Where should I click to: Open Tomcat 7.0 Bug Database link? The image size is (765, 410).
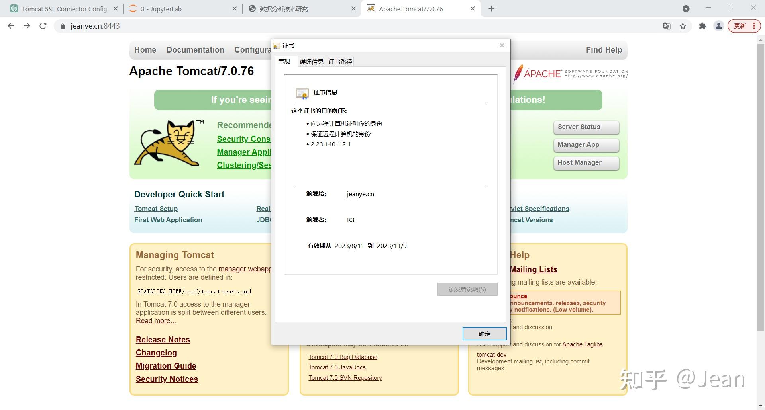pos(343,357)
